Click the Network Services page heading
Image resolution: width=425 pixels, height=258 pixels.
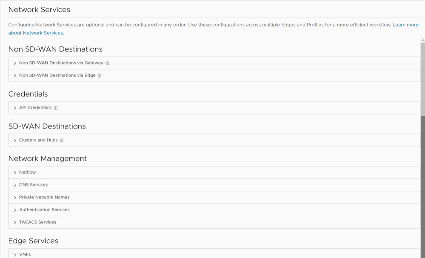pos(39,9)
